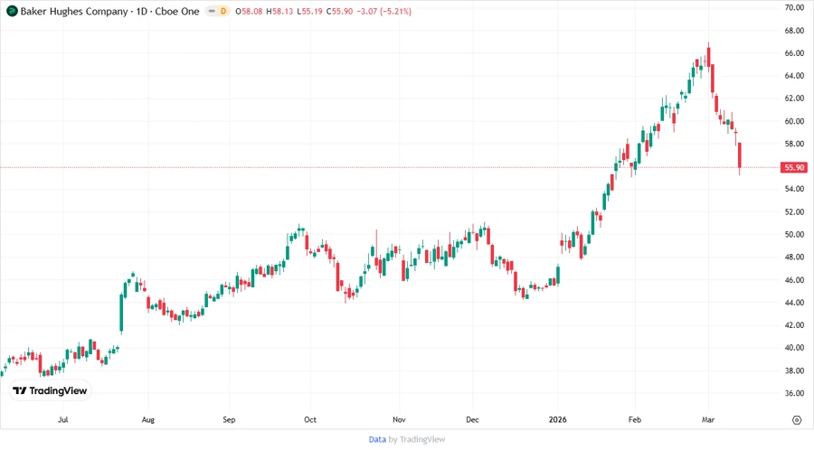Click the 62.00 price axis label
This screenshot has height=450, width=814.
tap(794, 98)
